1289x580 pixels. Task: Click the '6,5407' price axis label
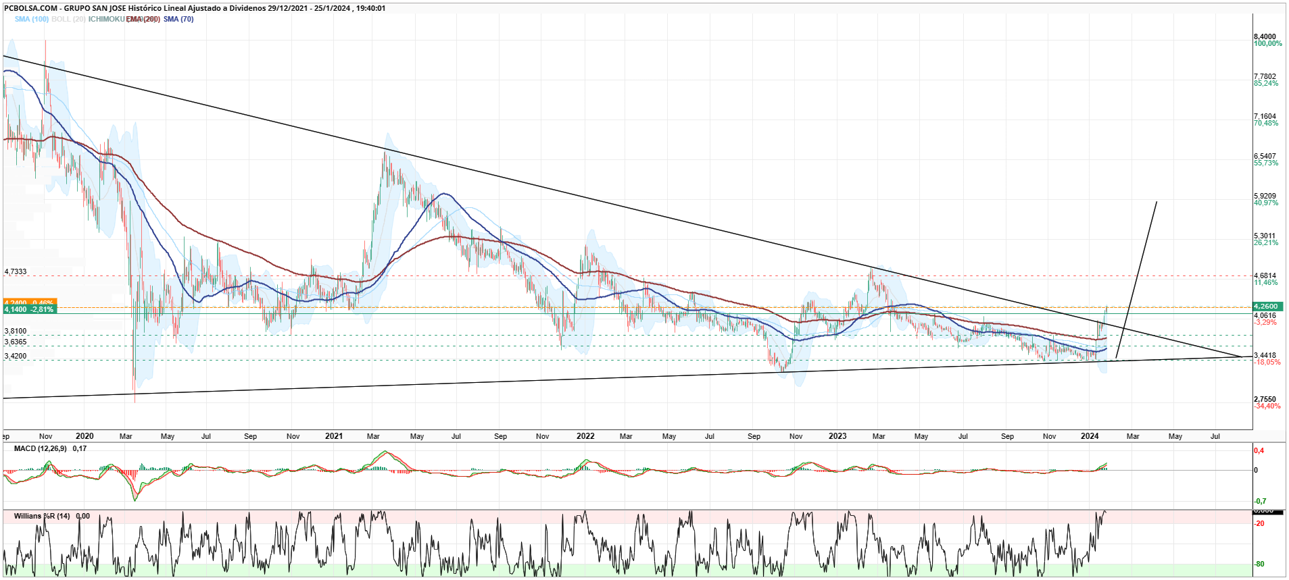tap(1265, 157)
